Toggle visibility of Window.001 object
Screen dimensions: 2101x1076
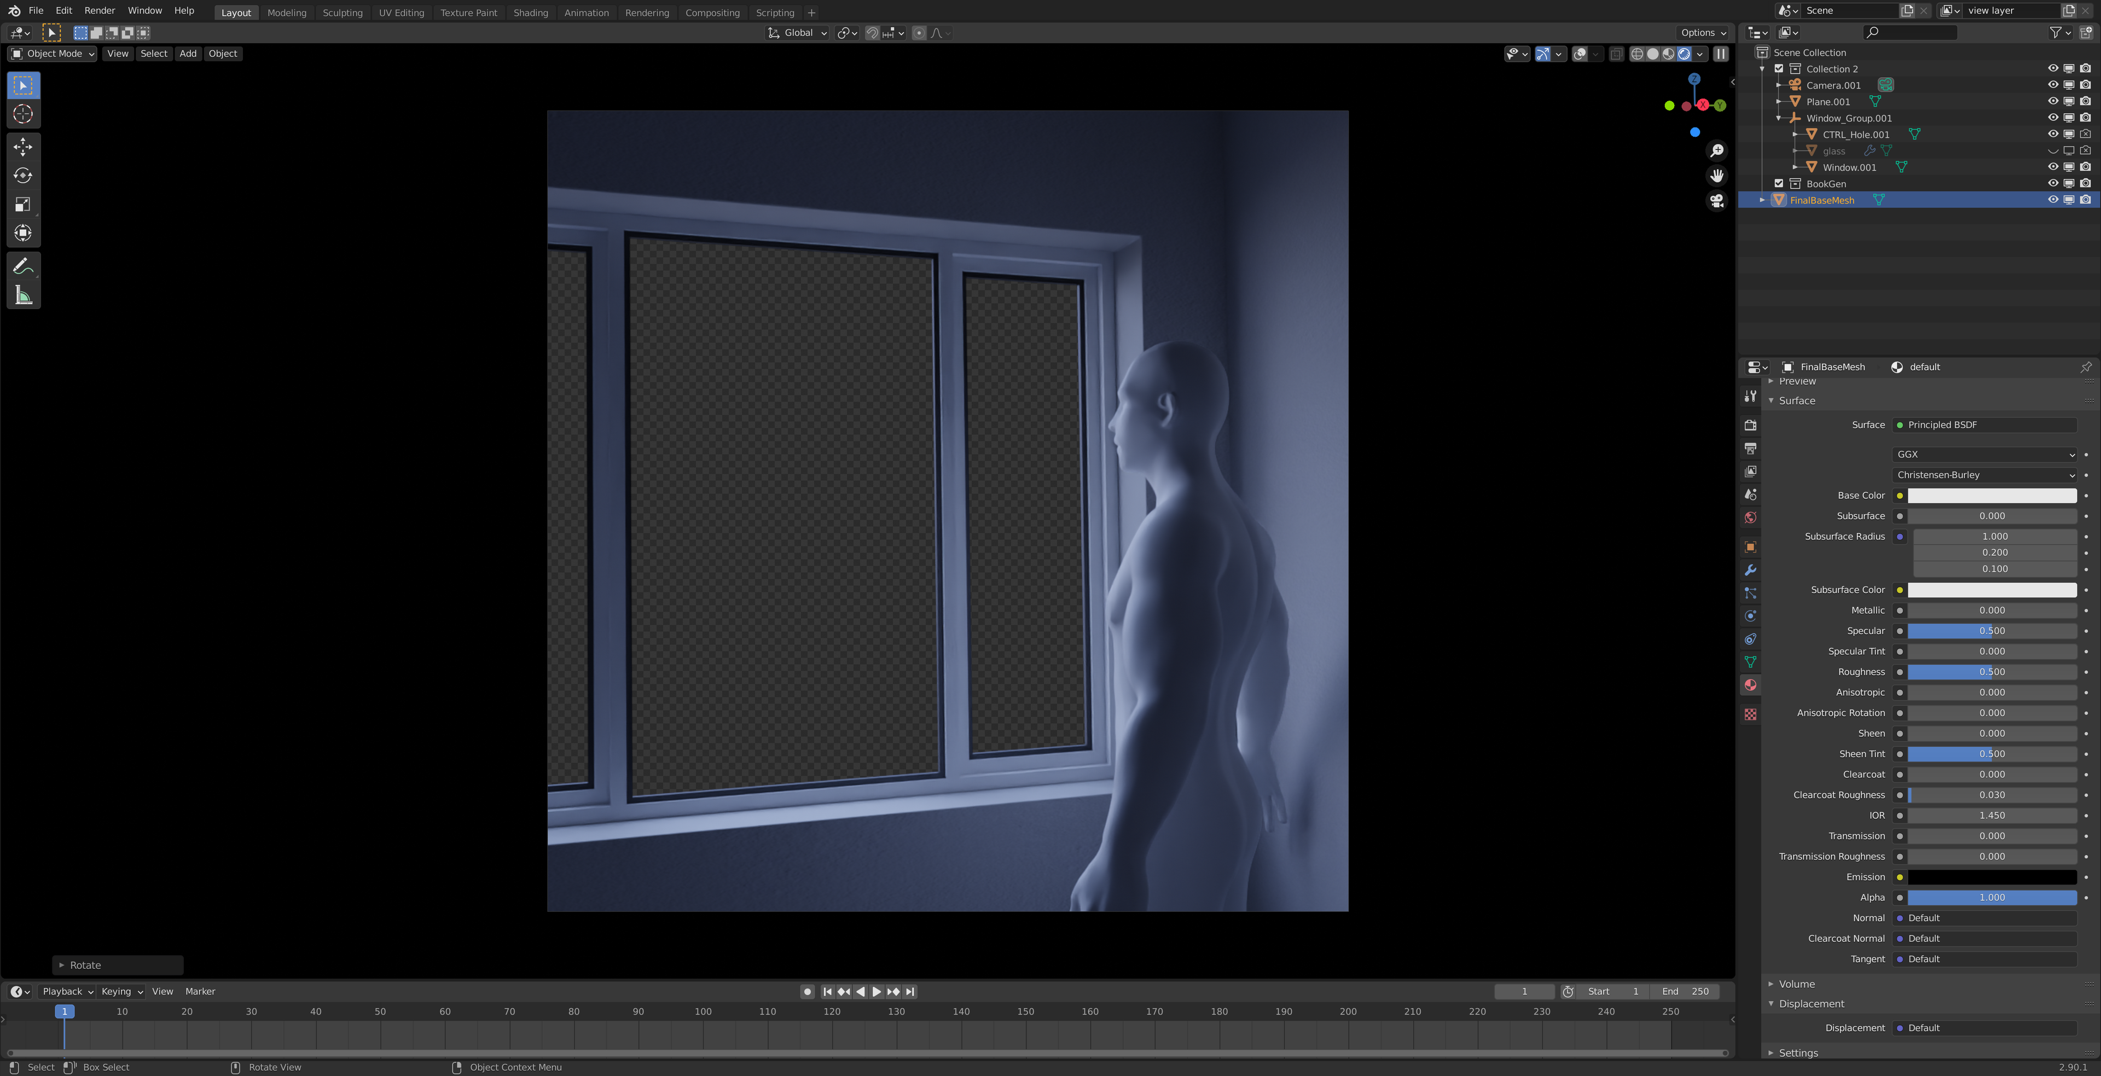[x=2052, y=167]
